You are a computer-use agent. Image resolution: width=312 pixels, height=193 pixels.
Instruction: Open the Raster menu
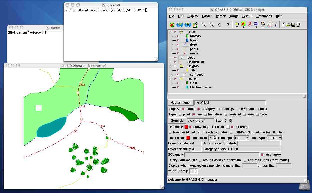pyautogui.click(x=207, y=16)
